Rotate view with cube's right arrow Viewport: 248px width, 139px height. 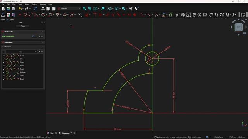tap(246, 27)
